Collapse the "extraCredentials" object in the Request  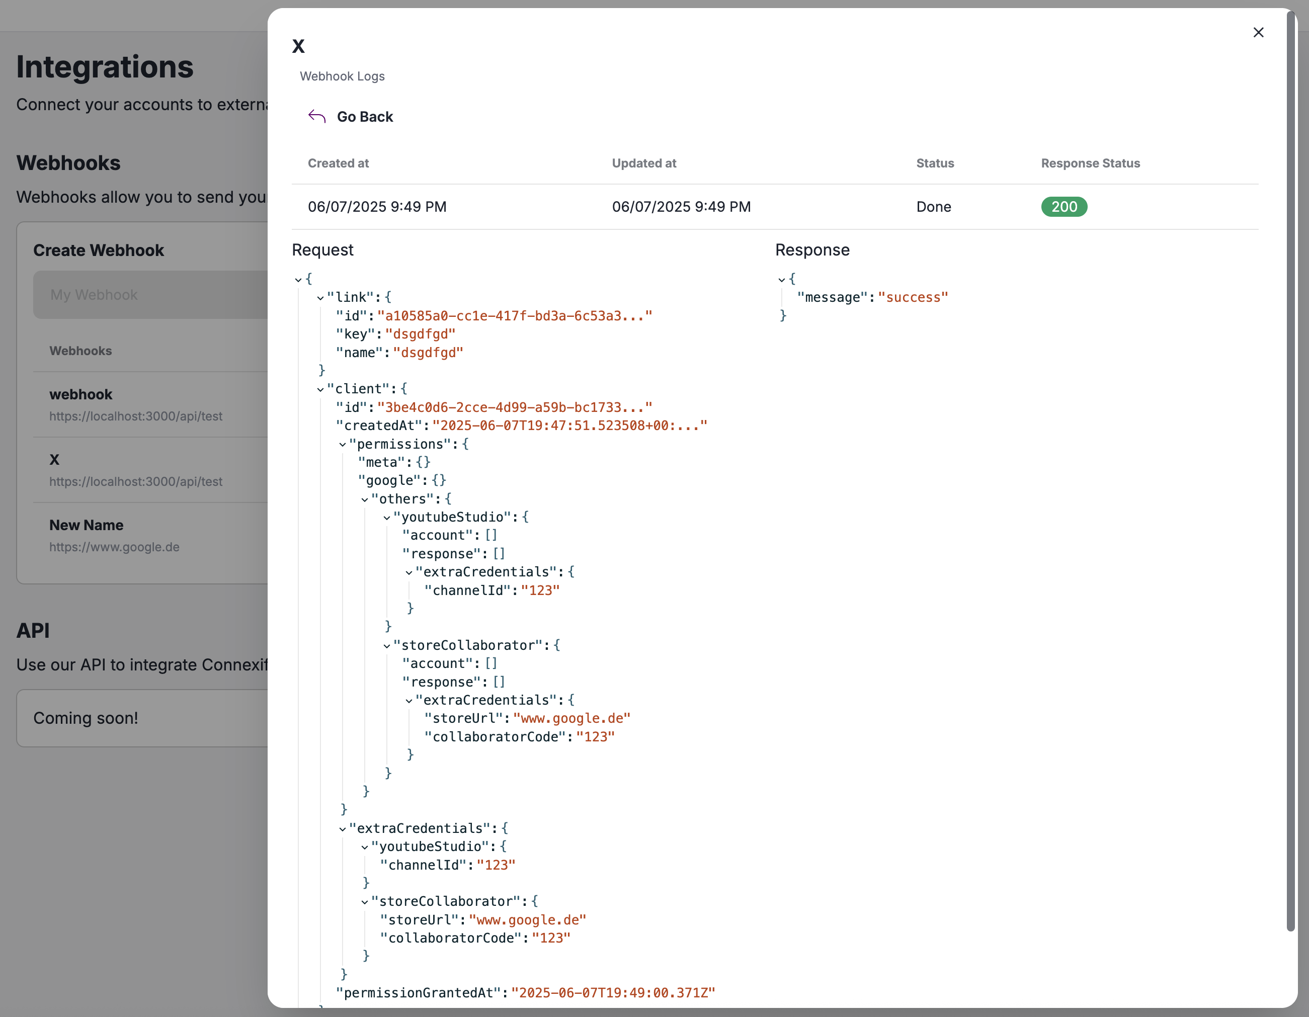[x=342, y=829]
